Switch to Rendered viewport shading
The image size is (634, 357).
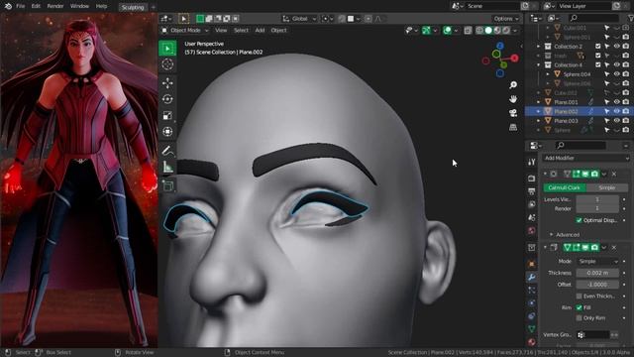506,31
